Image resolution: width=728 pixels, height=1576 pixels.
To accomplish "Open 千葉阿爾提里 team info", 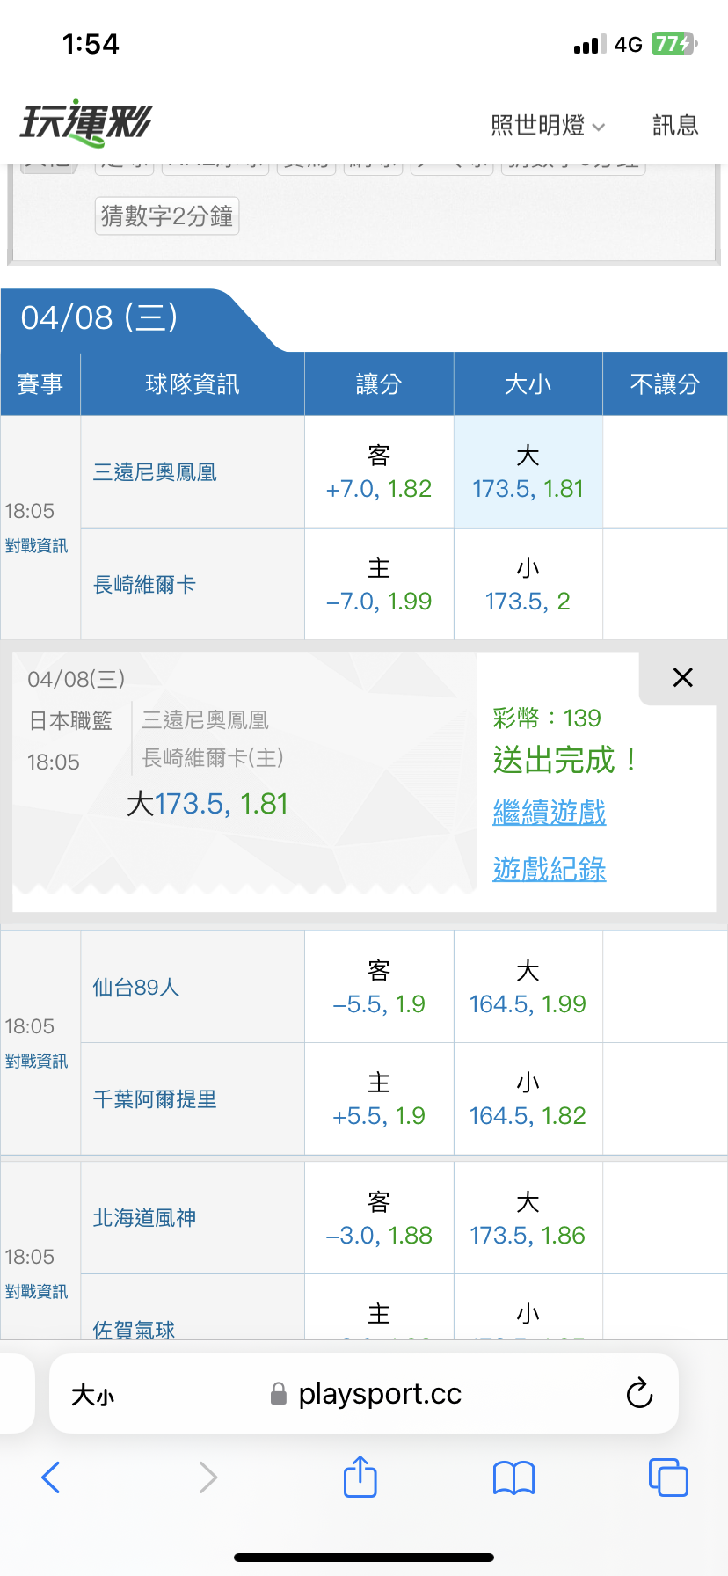I will (x=155, y=1099).
